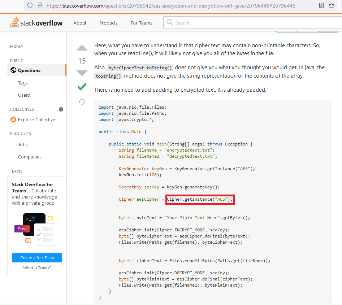Image resolution: width=342 pixels, height=305 pixels.
Task: Toggle reader view icon in address bar
Action: (321, 5)
